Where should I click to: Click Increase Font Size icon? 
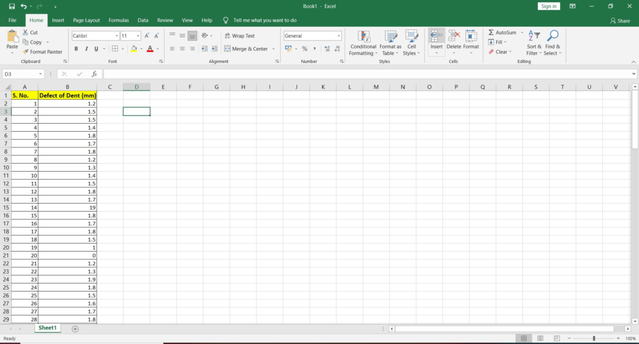pos(147,36)
